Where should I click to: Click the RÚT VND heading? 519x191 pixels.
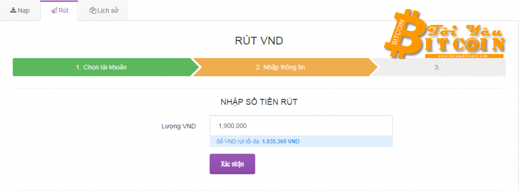[x=259, y=41]
